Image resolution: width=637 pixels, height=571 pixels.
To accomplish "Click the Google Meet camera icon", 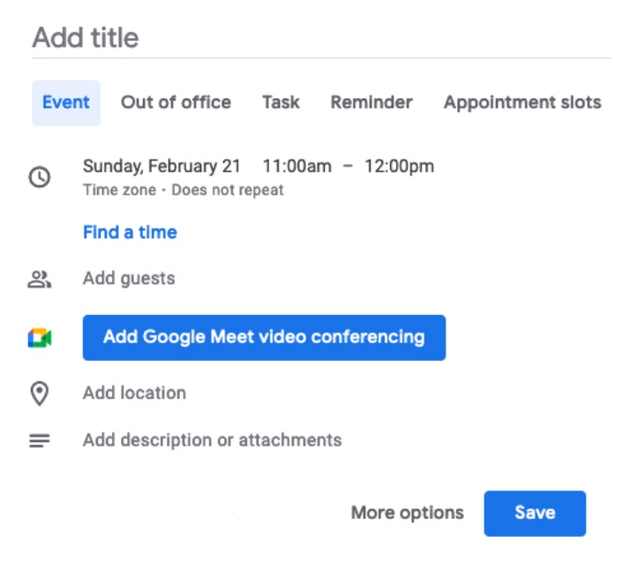I will coord(40,338).
